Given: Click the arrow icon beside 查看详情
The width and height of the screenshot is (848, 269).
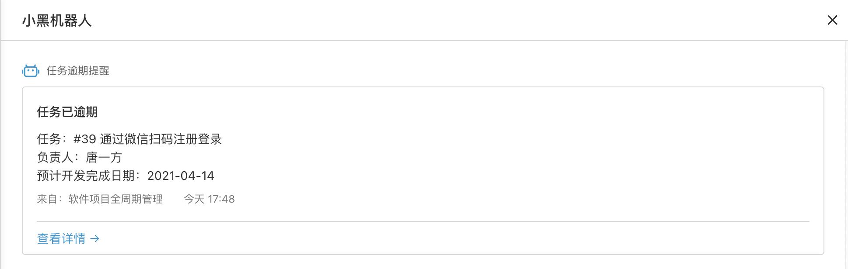Looking at the screenshot, I should [95, 238].
